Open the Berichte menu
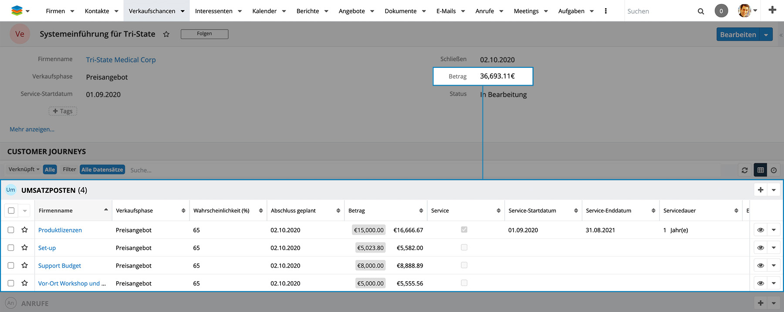 click(308, 11)
